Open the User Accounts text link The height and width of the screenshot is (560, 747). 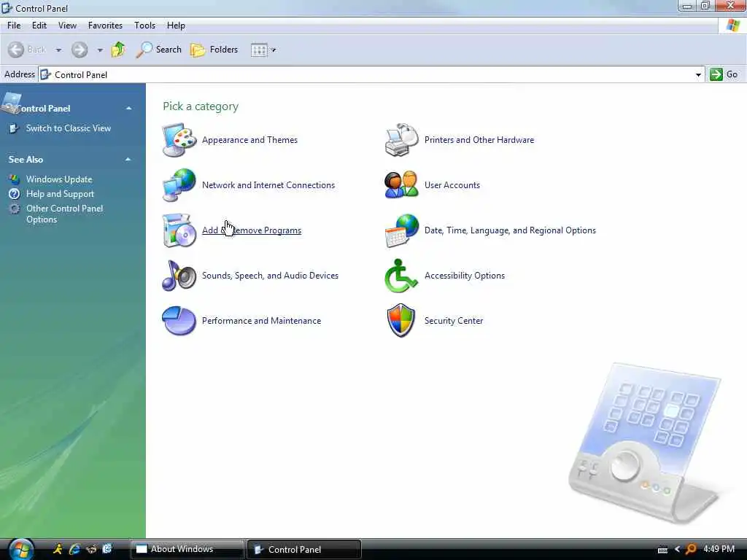(x=452, y=185)
